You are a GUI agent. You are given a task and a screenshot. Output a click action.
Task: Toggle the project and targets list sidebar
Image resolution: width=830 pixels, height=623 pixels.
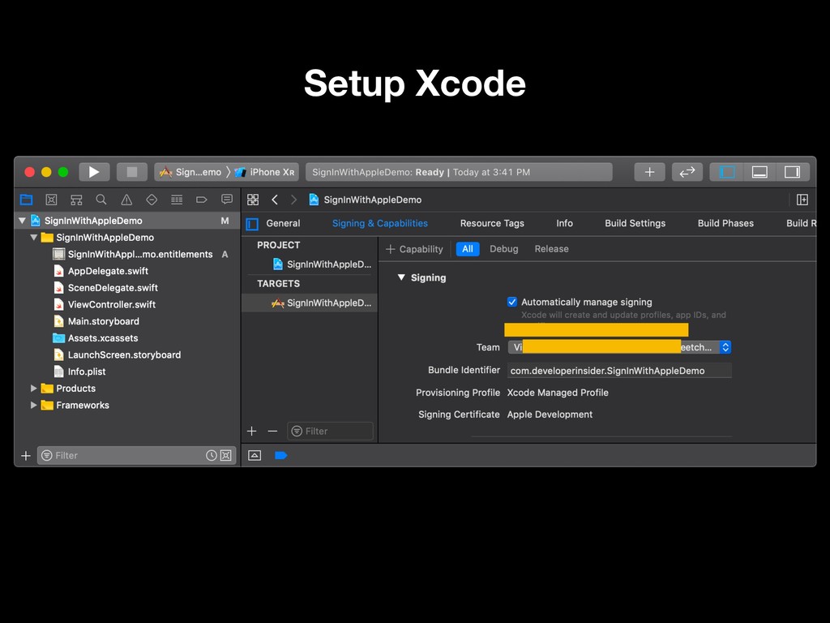pos(253,224)
